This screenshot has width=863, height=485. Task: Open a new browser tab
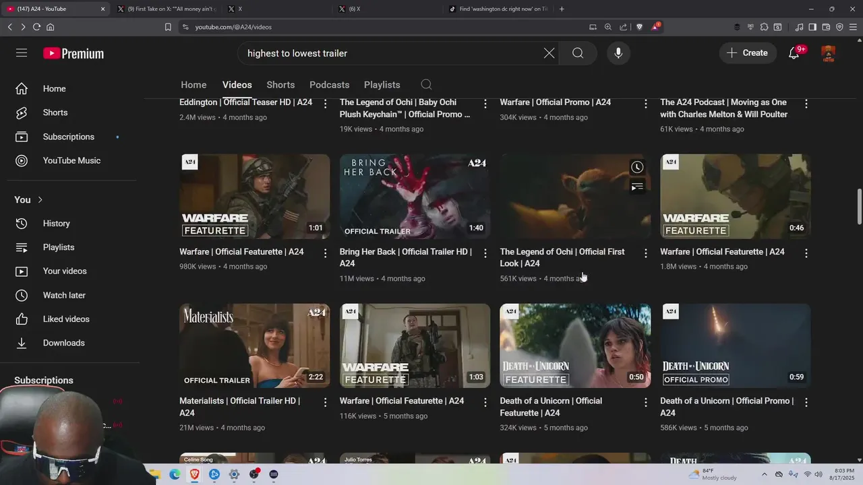(562, 9)
